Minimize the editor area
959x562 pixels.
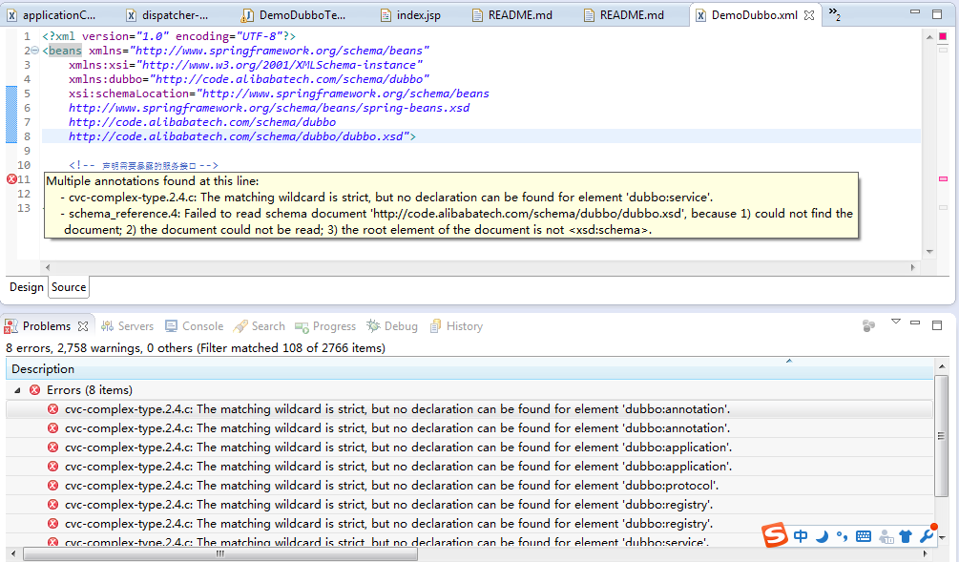915,11
